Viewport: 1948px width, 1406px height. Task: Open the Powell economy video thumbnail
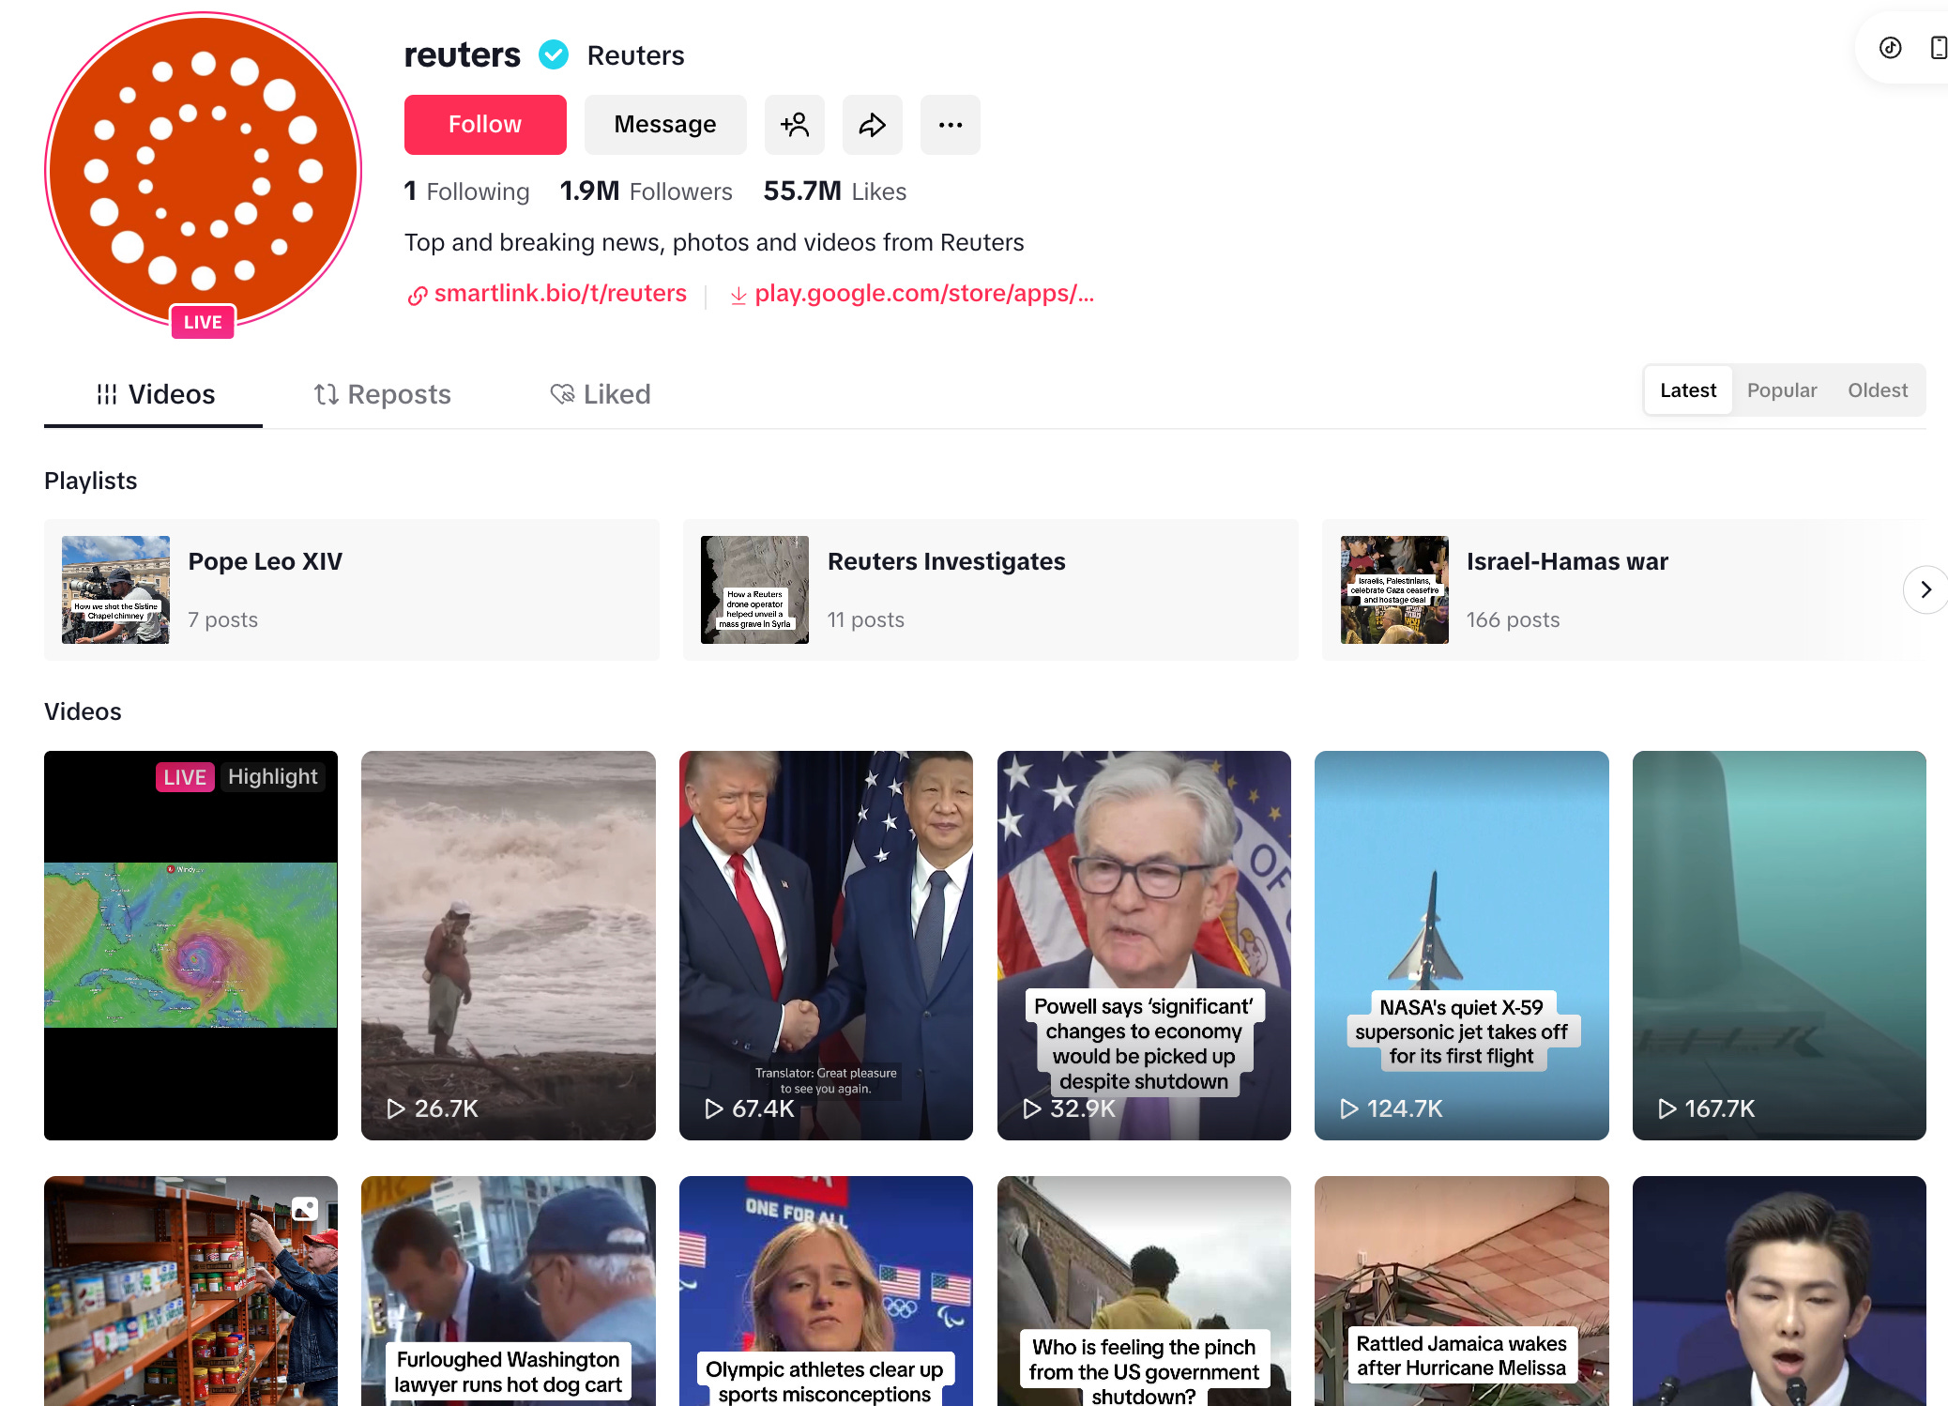1143,944
